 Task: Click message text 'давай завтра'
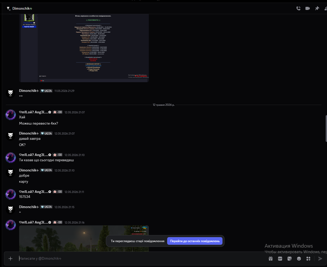[x=30, y=139]
